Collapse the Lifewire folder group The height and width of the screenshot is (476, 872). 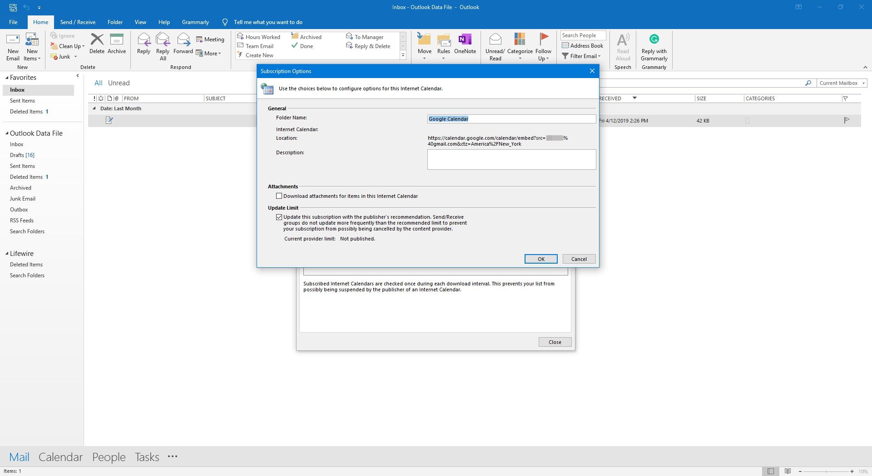point(7,254)
